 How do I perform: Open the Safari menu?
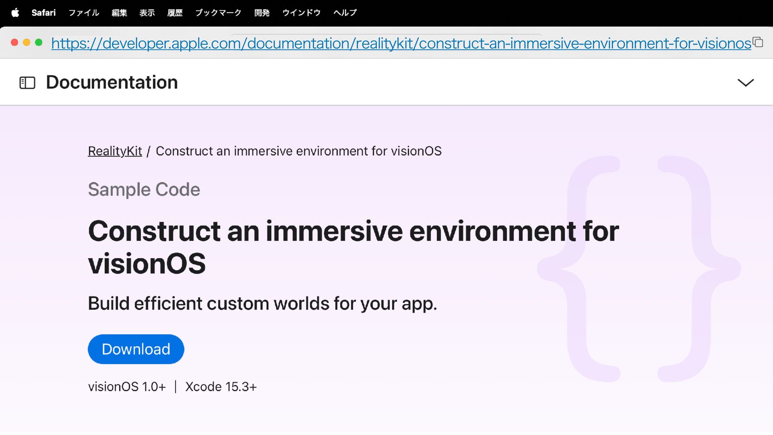[43, 12]
